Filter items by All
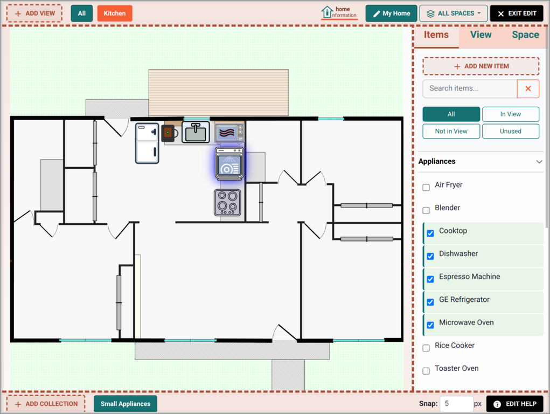The height and width of the screenshot is (414, 550). (x=451, y=114)
